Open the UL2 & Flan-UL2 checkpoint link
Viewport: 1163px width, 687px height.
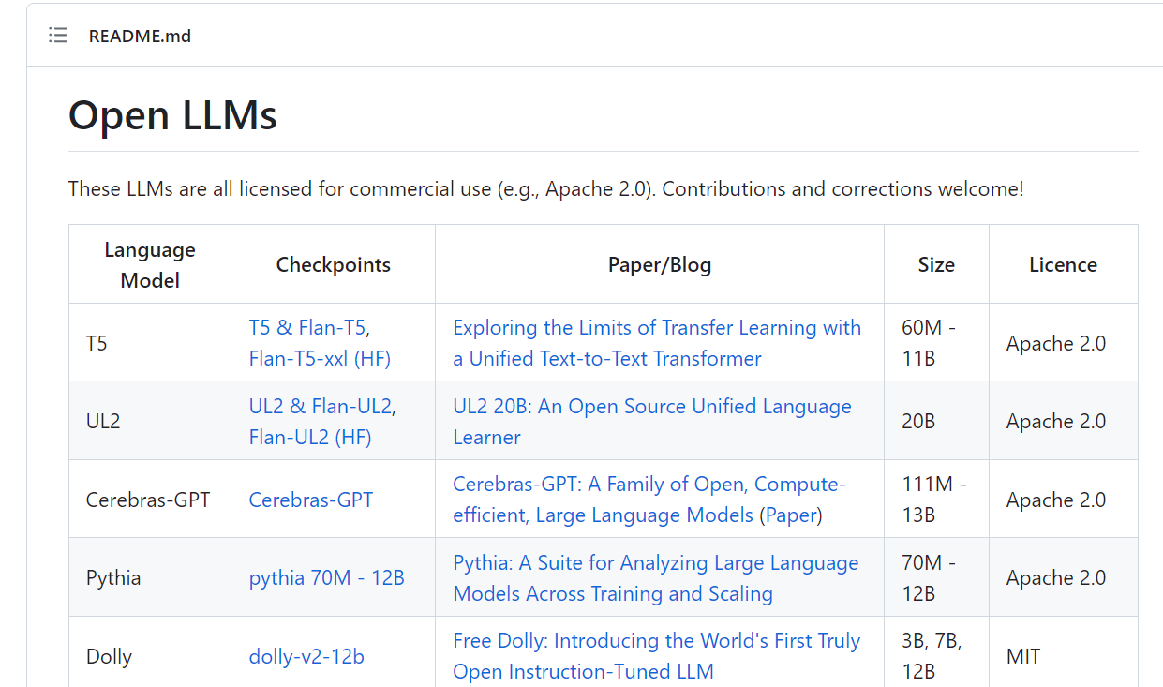pyautogui.click(x=322, y=407)
